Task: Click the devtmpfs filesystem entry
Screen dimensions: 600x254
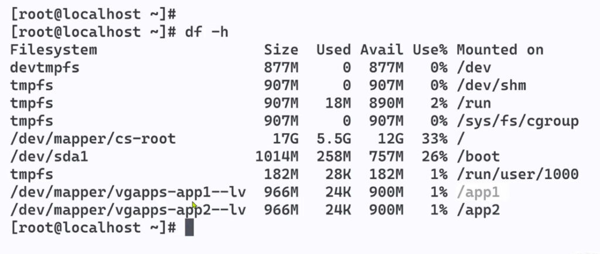Action: [x=45, y=67]
